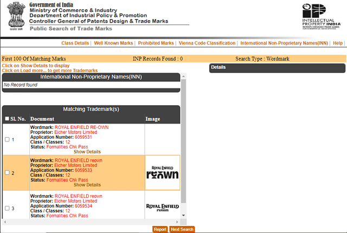Image resolution: width=347 pixels, height=233 pixels.
Task: Show Details for ROYAL ENFIELD RE-OWN
Action: [x=87, y=152]
